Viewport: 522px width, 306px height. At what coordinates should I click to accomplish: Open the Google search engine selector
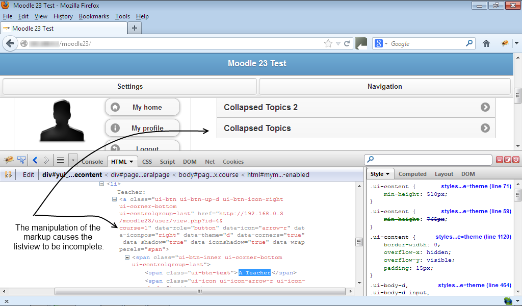[x=381, y=44]
